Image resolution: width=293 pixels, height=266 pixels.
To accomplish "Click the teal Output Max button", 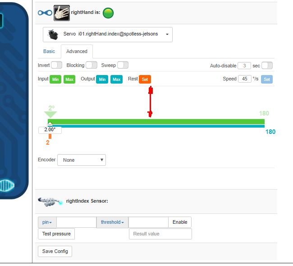I will tap(116, 80).
